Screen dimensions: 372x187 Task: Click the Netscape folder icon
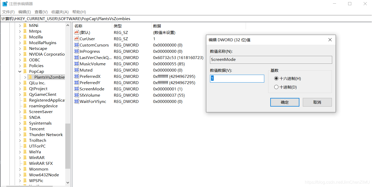click(x=25, y=48)
